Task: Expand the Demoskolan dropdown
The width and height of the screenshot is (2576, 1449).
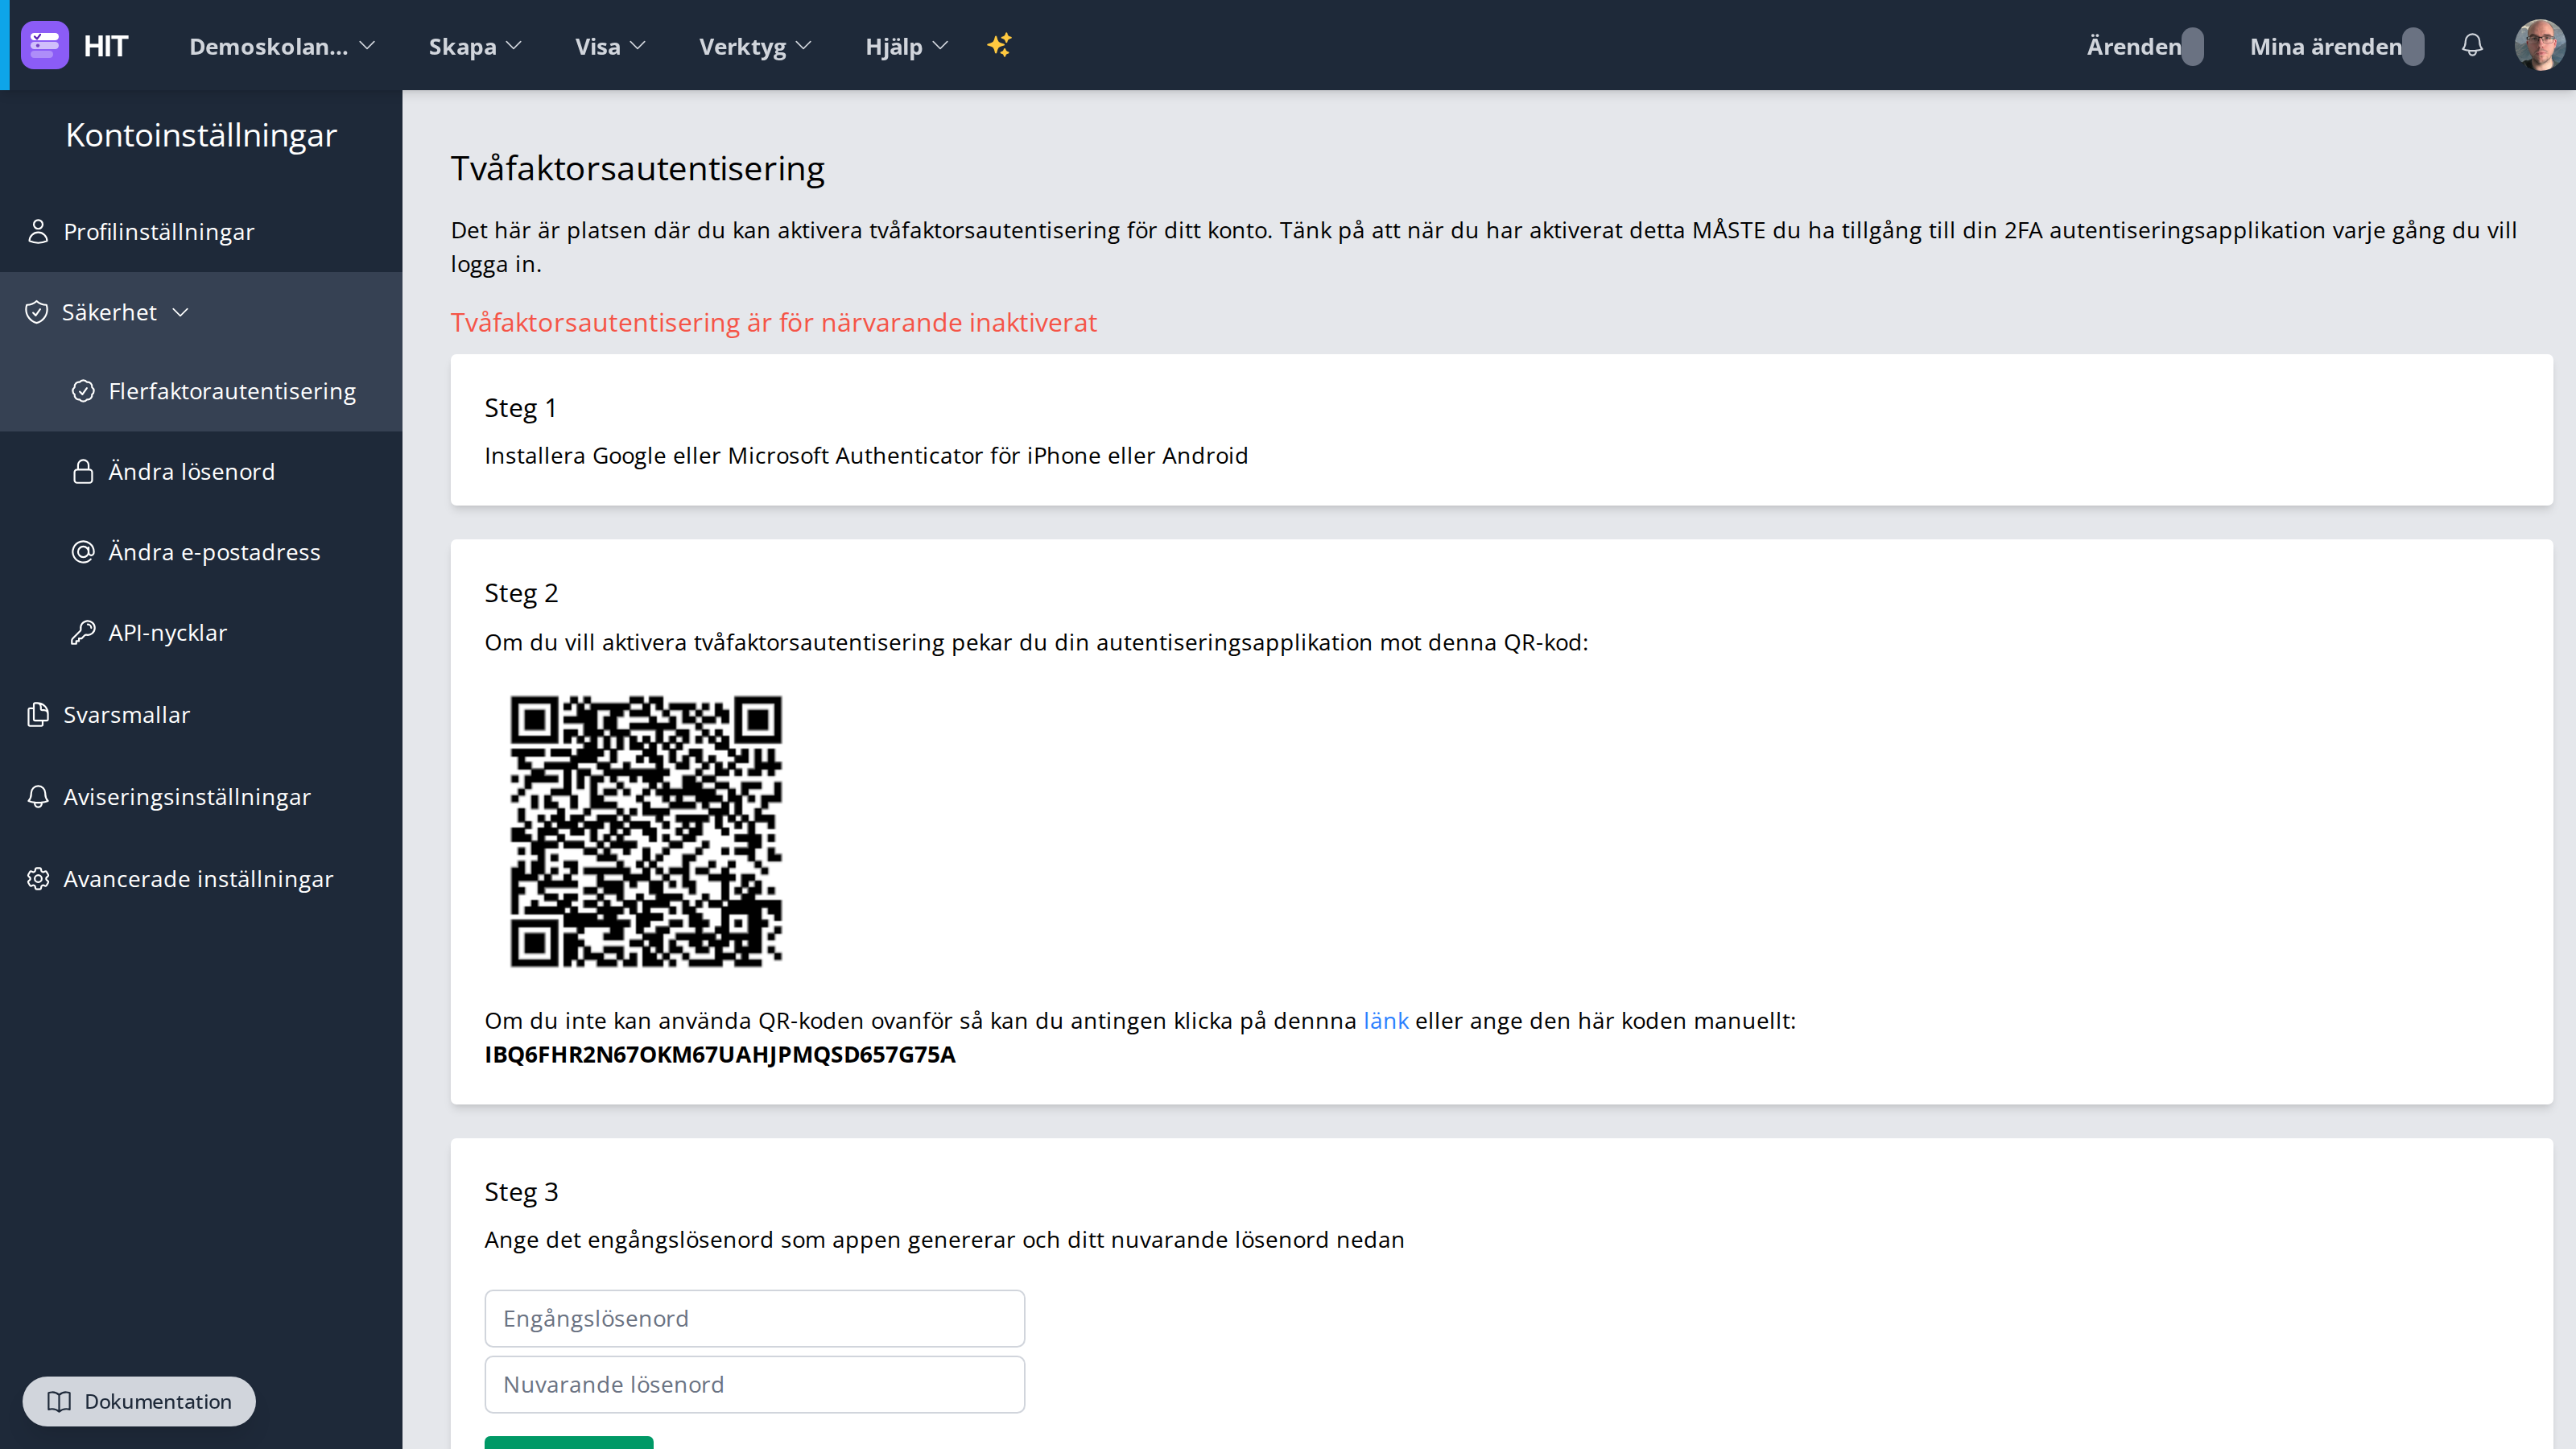Action: (x=282, y=46)
